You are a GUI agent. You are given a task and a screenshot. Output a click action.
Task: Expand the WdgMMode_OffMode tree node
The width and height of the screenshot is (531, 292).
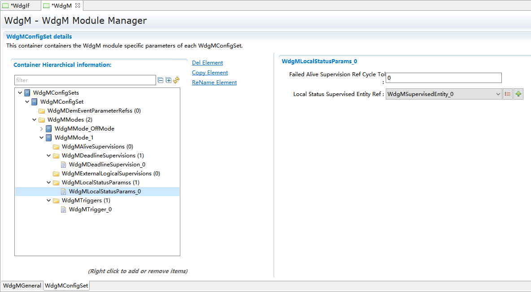[x=41, y=129]
